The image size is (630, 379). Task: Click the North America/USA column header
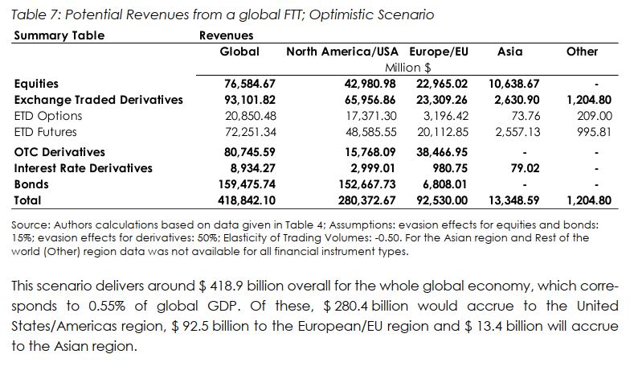(x=343, y=51)
